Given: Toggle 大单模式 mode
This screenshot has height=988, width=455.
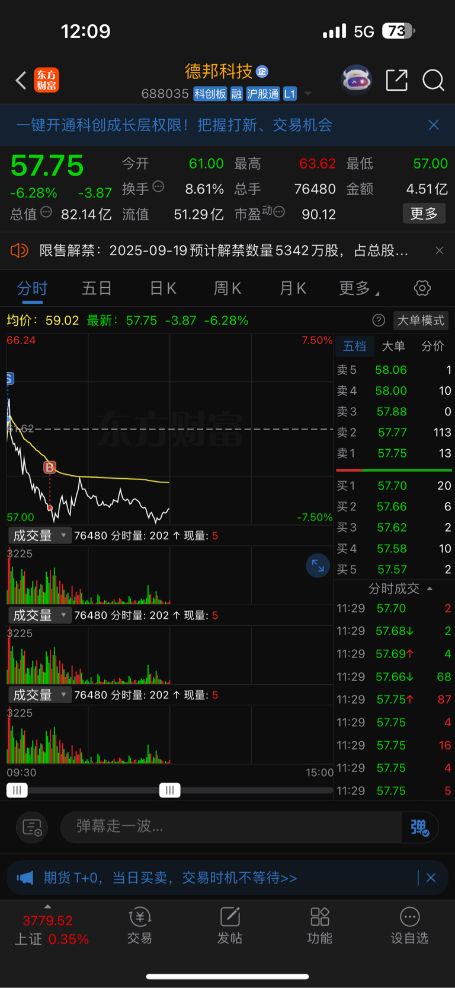Looking at the screenshot, I should coord(421,320).
